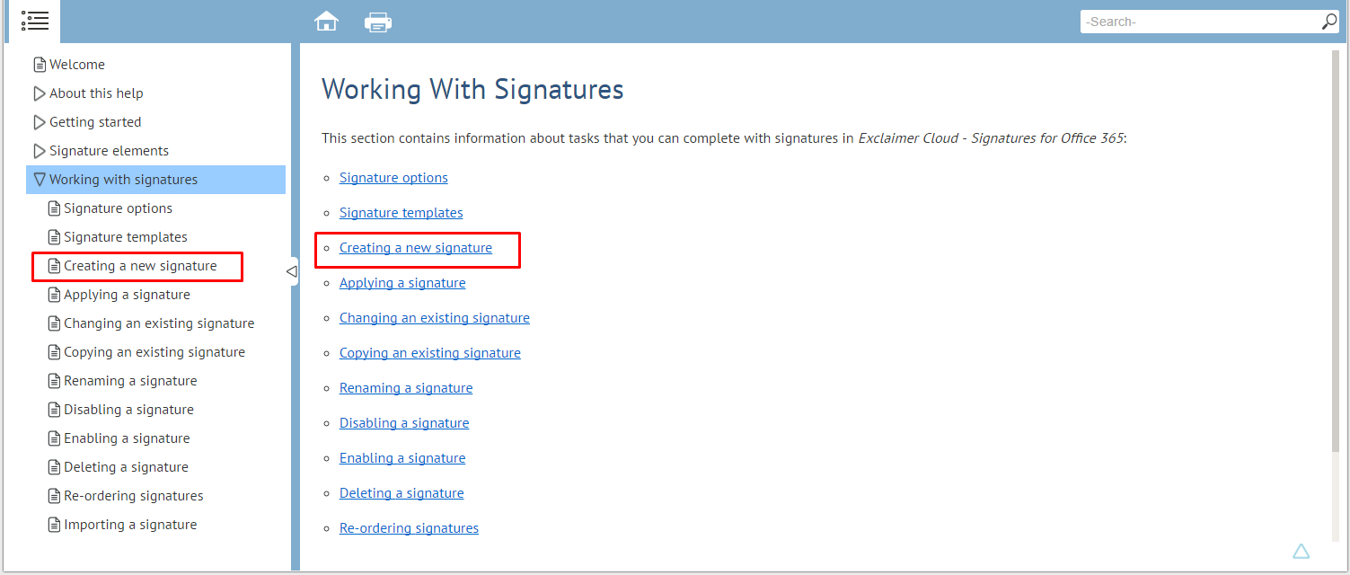Click the document icon beside Importing a signature
Screen dimensions: 1350x575
(54, 525)
